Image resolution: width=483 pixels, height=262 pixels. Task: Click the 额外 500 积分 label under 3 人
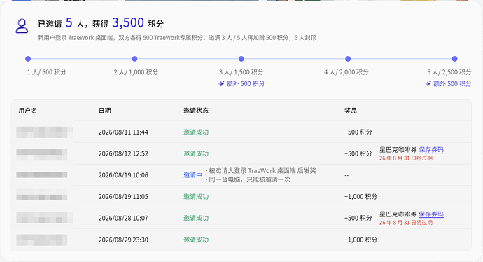[246, 83]
